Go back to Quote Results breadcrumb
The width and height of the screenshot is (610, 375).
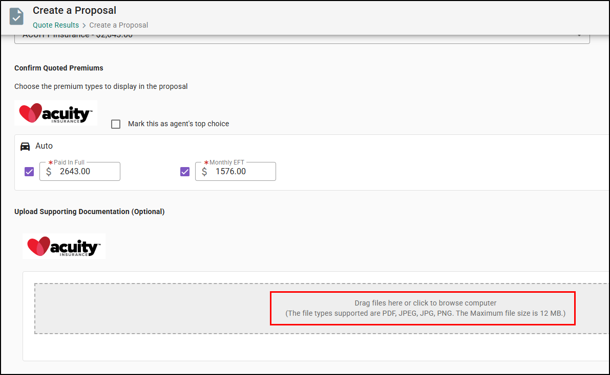click(x=56, y=25)
